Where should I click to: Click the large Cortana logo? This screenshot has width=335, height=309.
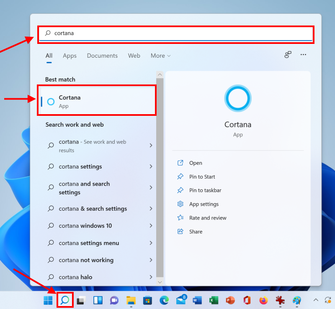click(238, 98)
